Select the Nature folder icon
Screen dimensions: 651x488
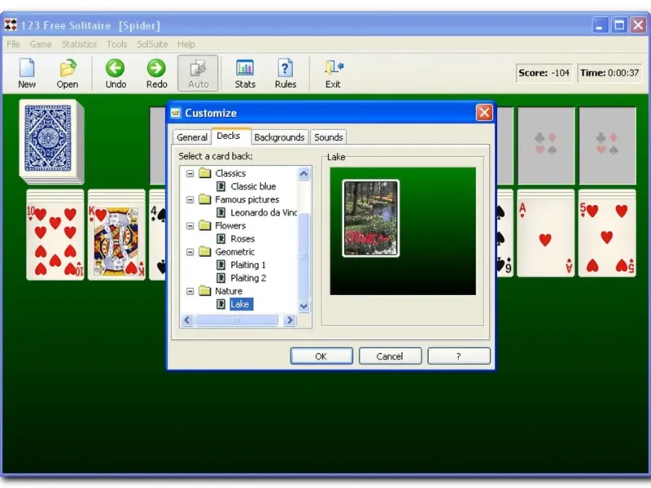tap(205, 291)
